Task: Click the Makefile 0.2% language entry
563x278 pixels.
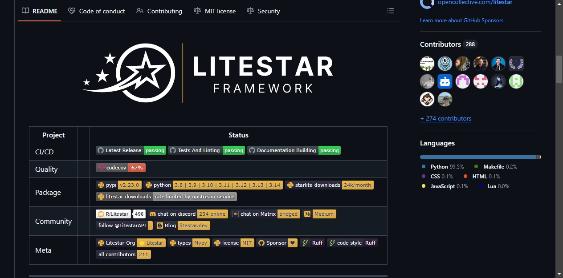Action: [x=495, y=167]
